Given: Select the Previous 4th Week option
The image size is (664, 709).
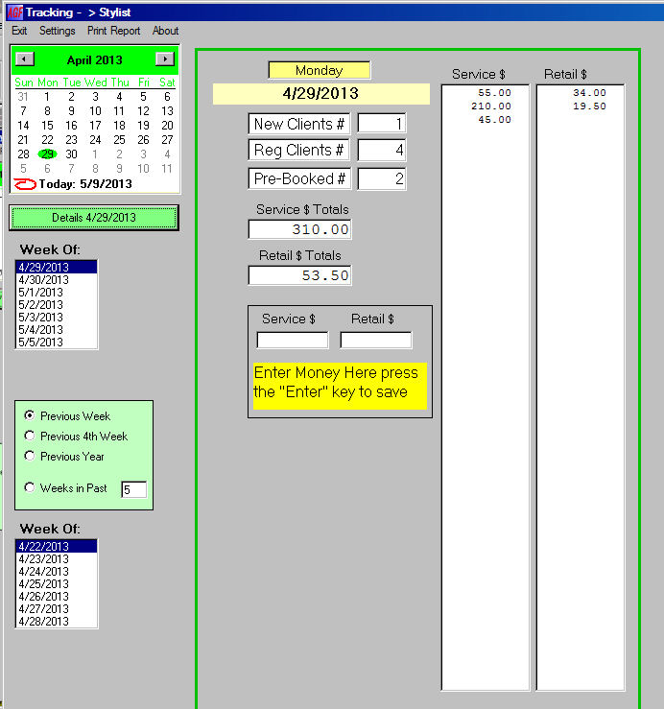Looking at the screenshot, I should tap(30, 436).
